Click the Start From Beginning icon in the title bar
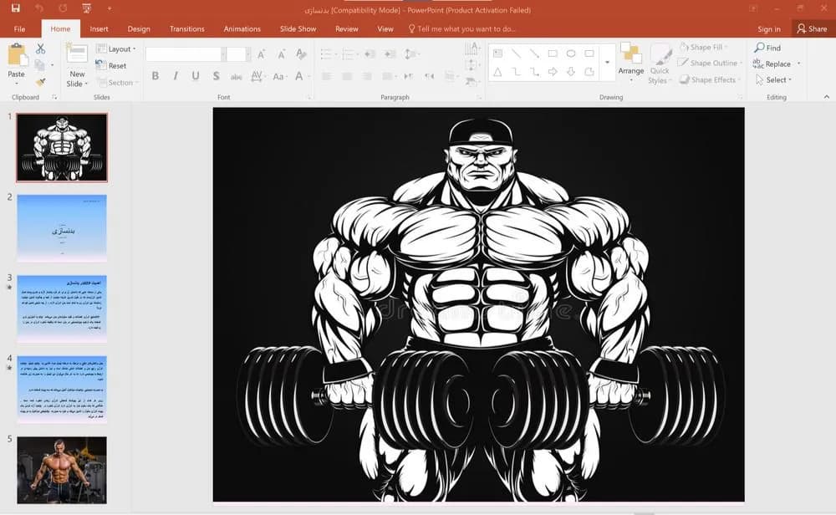This screenshot has width=836, height=515. (x=87, y=8)
